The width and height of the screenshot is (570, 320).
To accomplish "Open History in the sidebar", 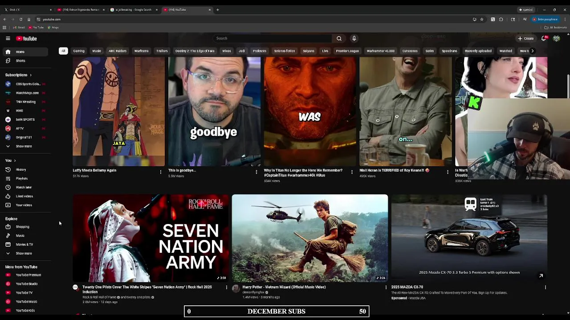I will click(21, 169).
